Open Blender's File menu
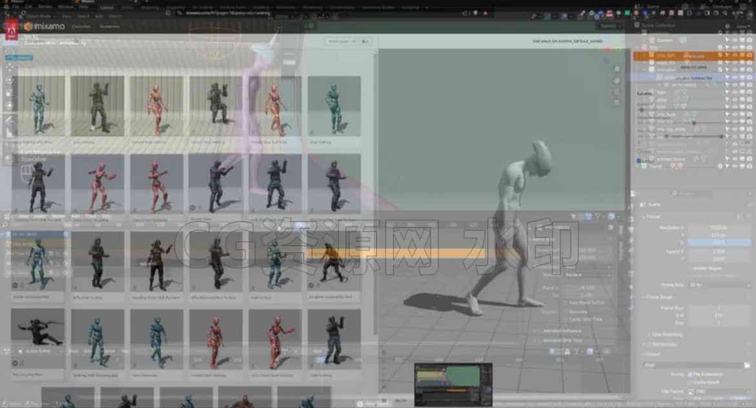The width and height of the screenshot is (756, 408). [x=16, y=7]
